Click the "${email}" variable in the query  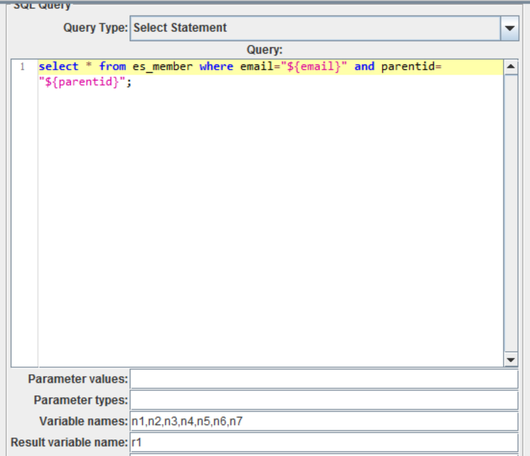(314, 67)
